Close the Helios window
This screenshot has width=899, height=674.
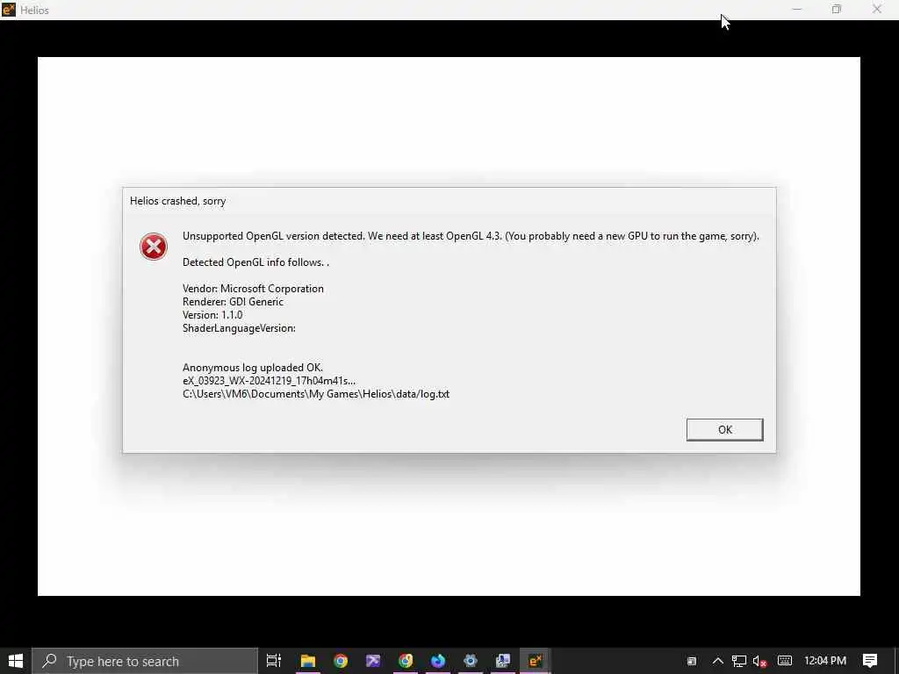pos(877,9)
